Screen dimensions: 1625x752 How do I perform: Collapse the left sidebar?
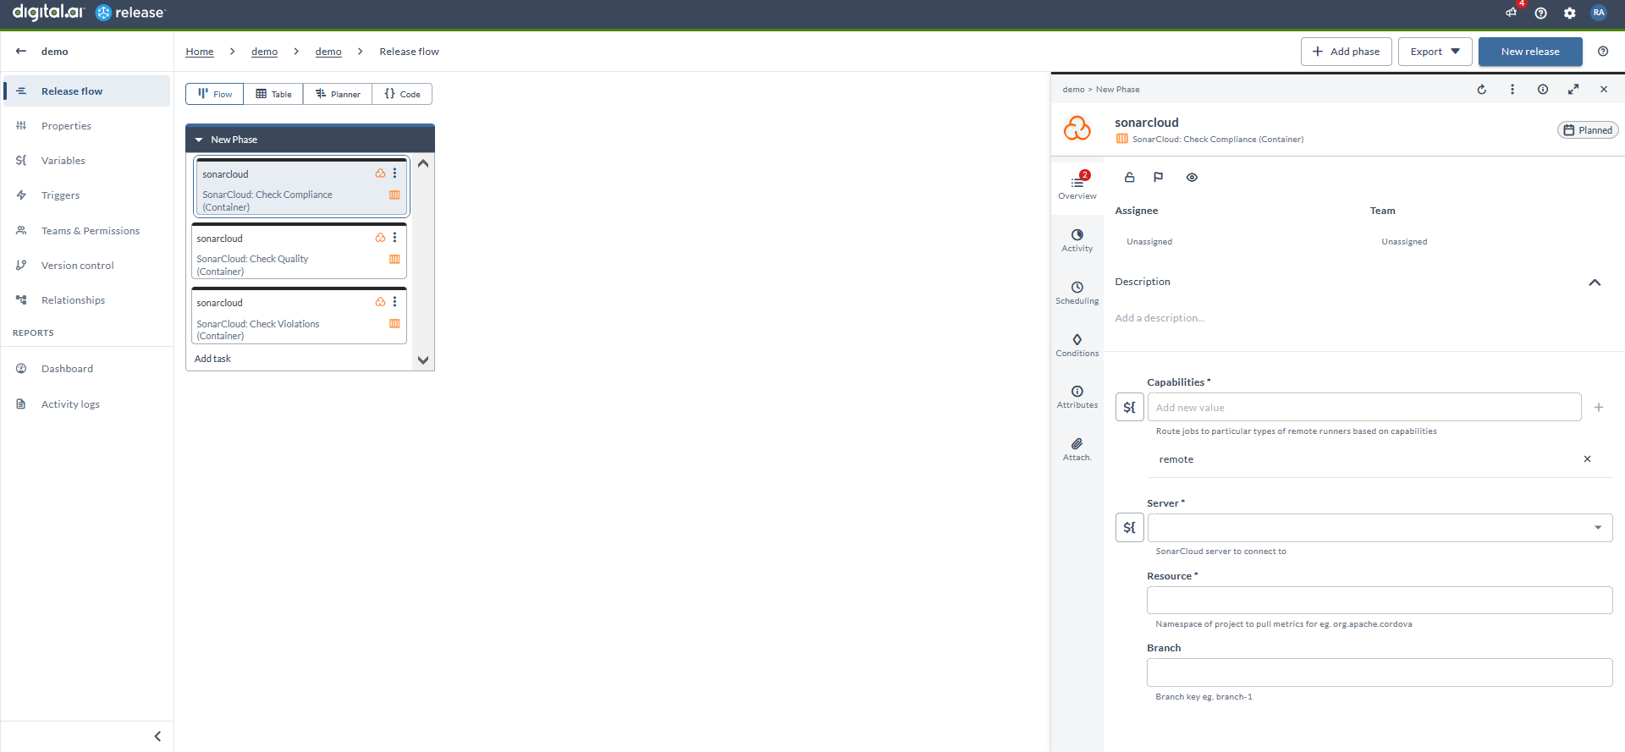157,737
